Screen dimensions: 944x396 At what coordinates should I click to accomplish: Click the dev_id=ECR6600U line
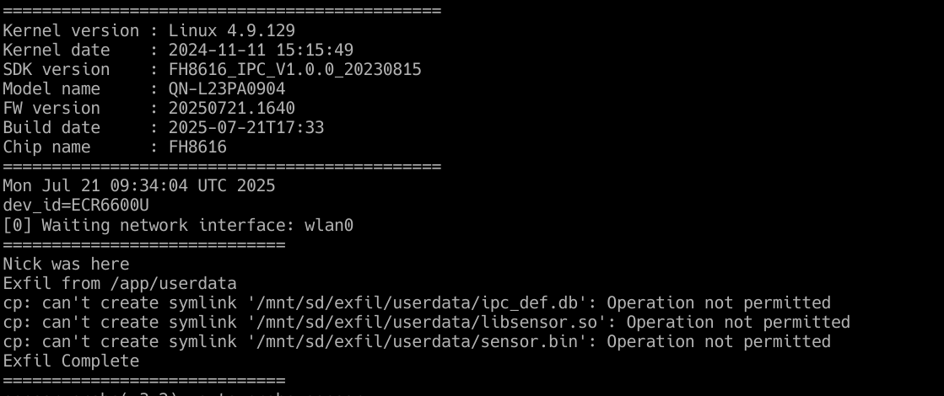(x=66, y=205)
